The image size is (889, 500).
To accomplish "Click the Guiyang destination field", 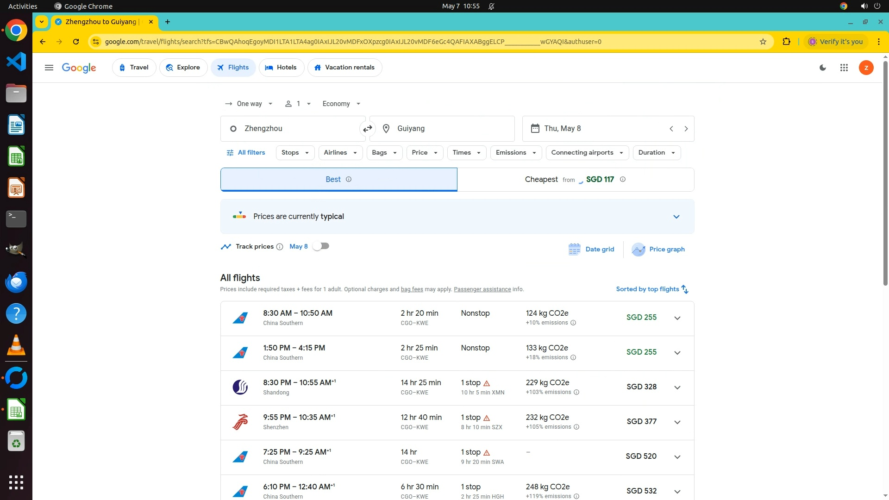I will pos(442,129).
